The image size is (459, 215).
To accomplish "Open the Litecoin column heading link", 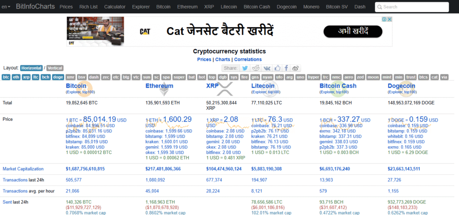I will coord(263,86).
